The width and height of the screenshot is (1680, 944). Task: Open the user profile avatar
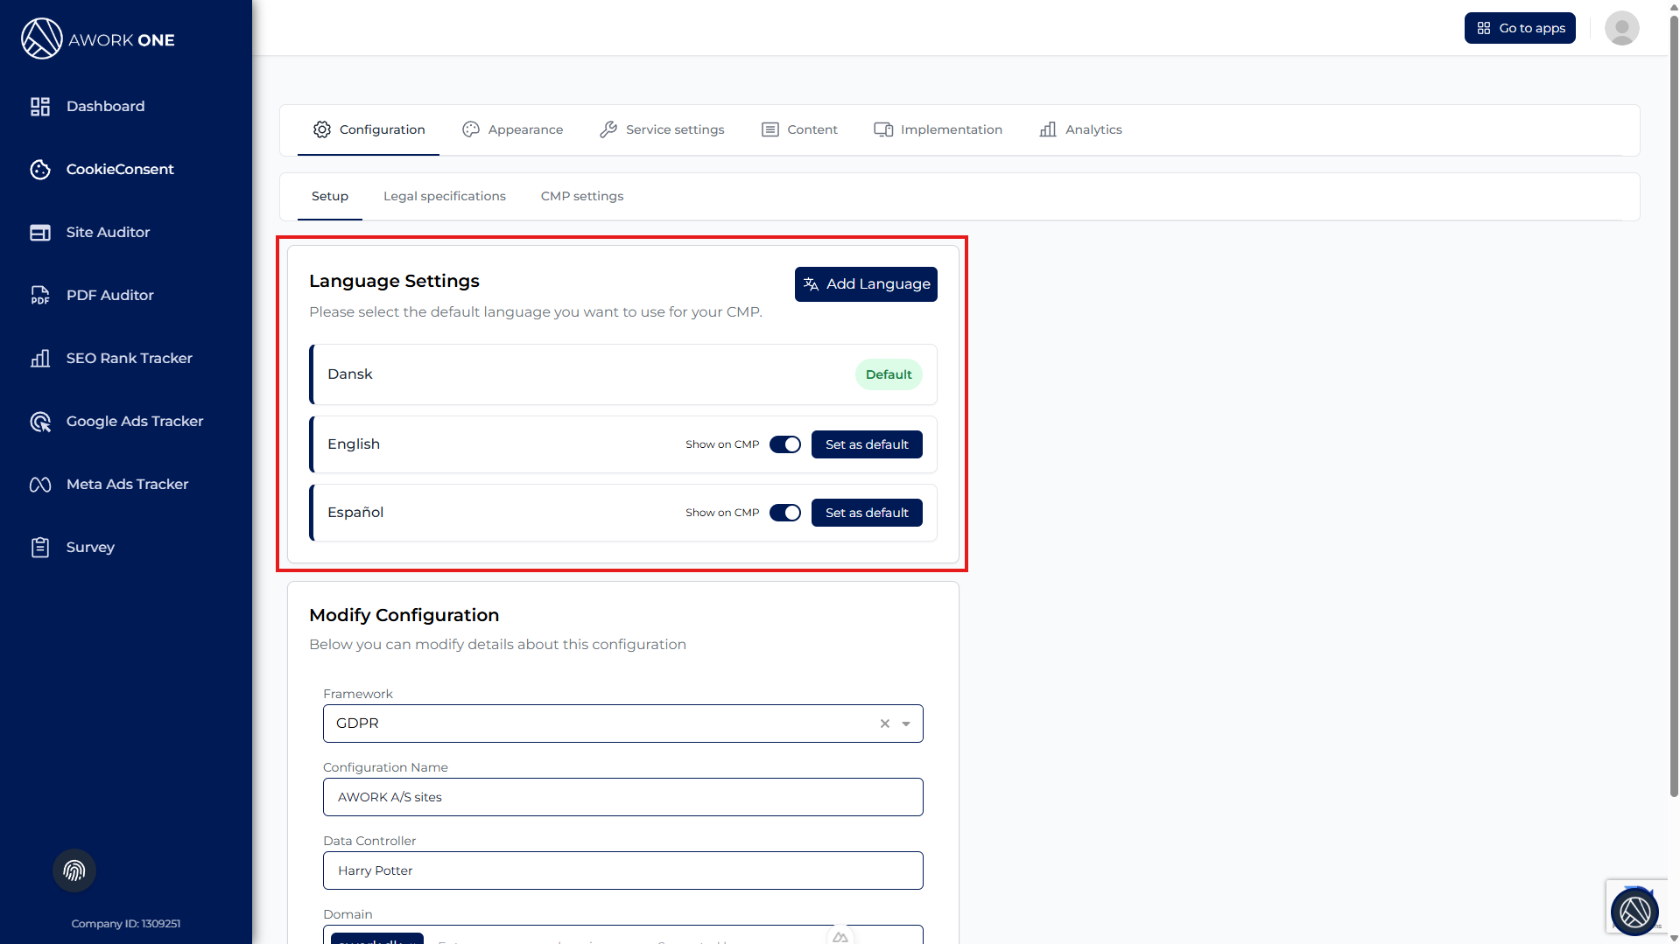click(1621, 28)
